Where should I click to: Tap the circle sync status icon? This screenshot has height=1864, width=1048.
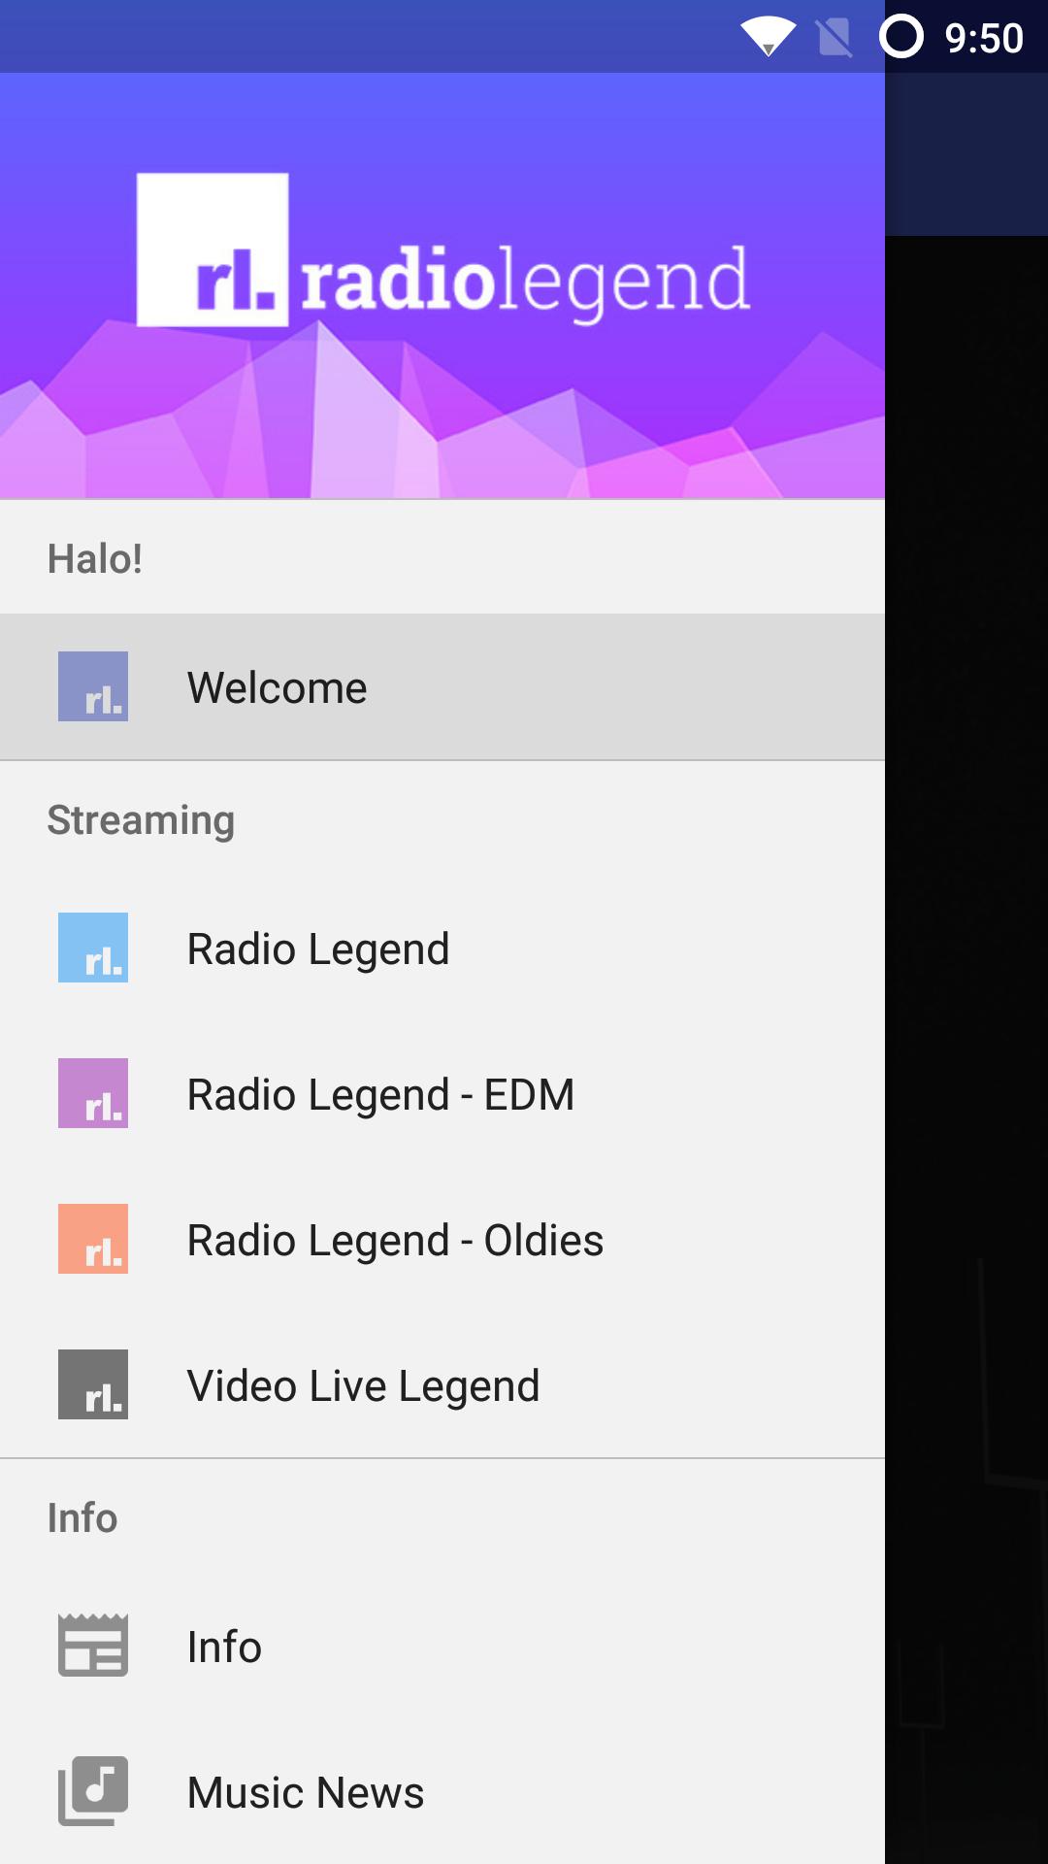901,37
